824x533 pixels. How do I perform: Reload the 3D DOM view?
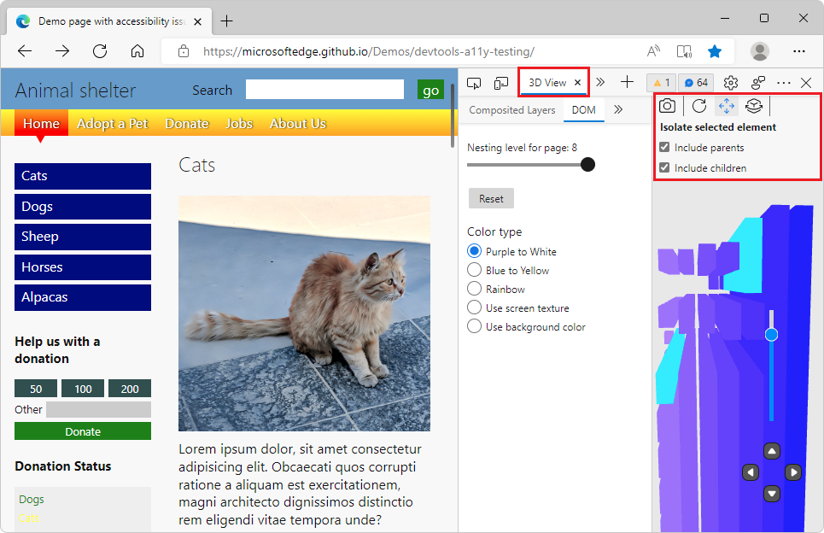click(699, 106)
